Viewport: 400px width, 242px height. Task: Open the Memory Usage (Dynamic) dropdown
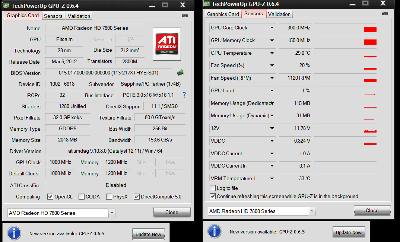tap(272, 115)
